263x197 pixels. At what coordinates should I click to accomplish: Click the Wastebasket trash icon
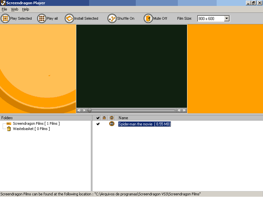[x=9, y=129]
